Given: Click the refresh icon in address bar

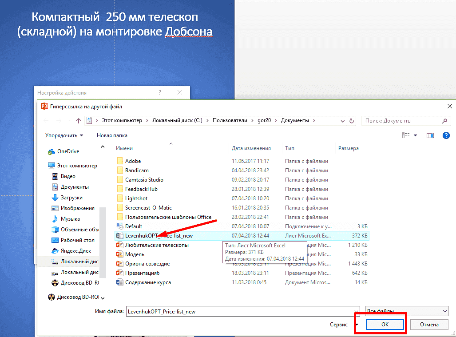Looking at the screenshot, I should pos(352,120).
